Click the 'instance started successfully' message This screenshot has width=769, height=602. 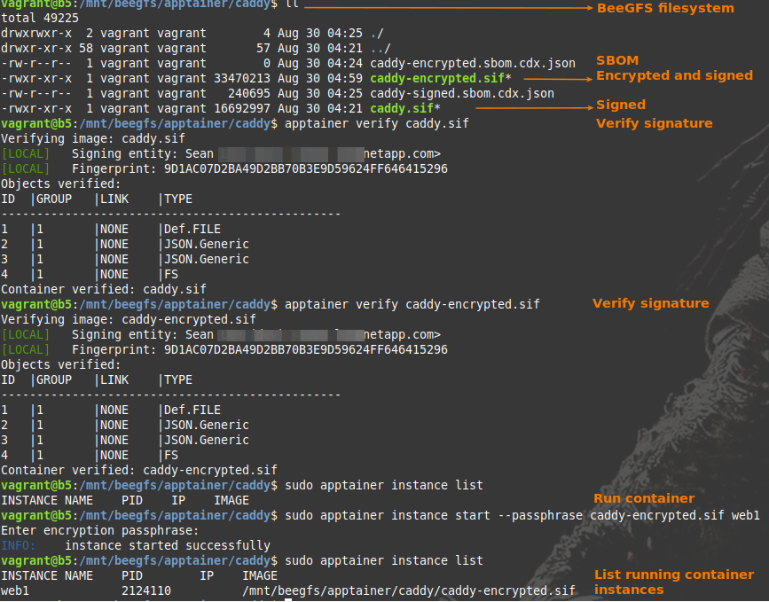click(168, 545)
